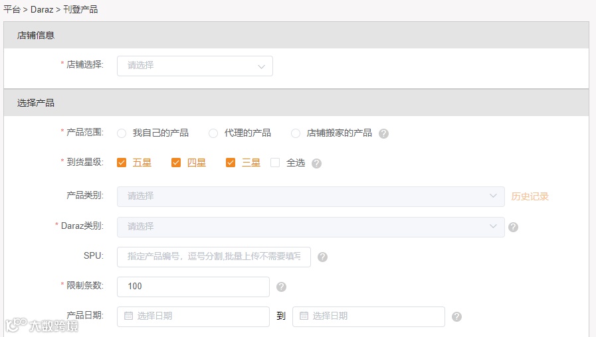Click calendar icon in end date field

304,316
